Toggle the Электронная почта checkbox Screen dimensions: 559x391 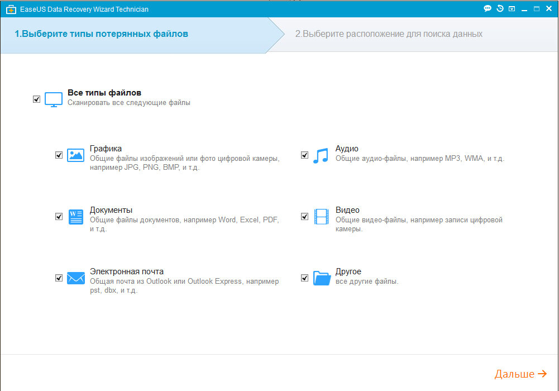pyautogui.click(x=59, y=278)
